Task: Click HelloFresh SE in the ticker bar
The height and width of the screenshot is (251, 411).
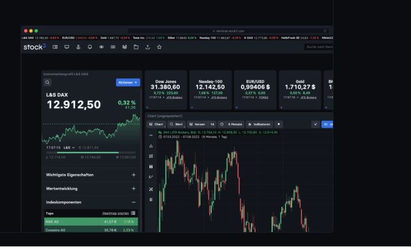Action: pos(300,38)
